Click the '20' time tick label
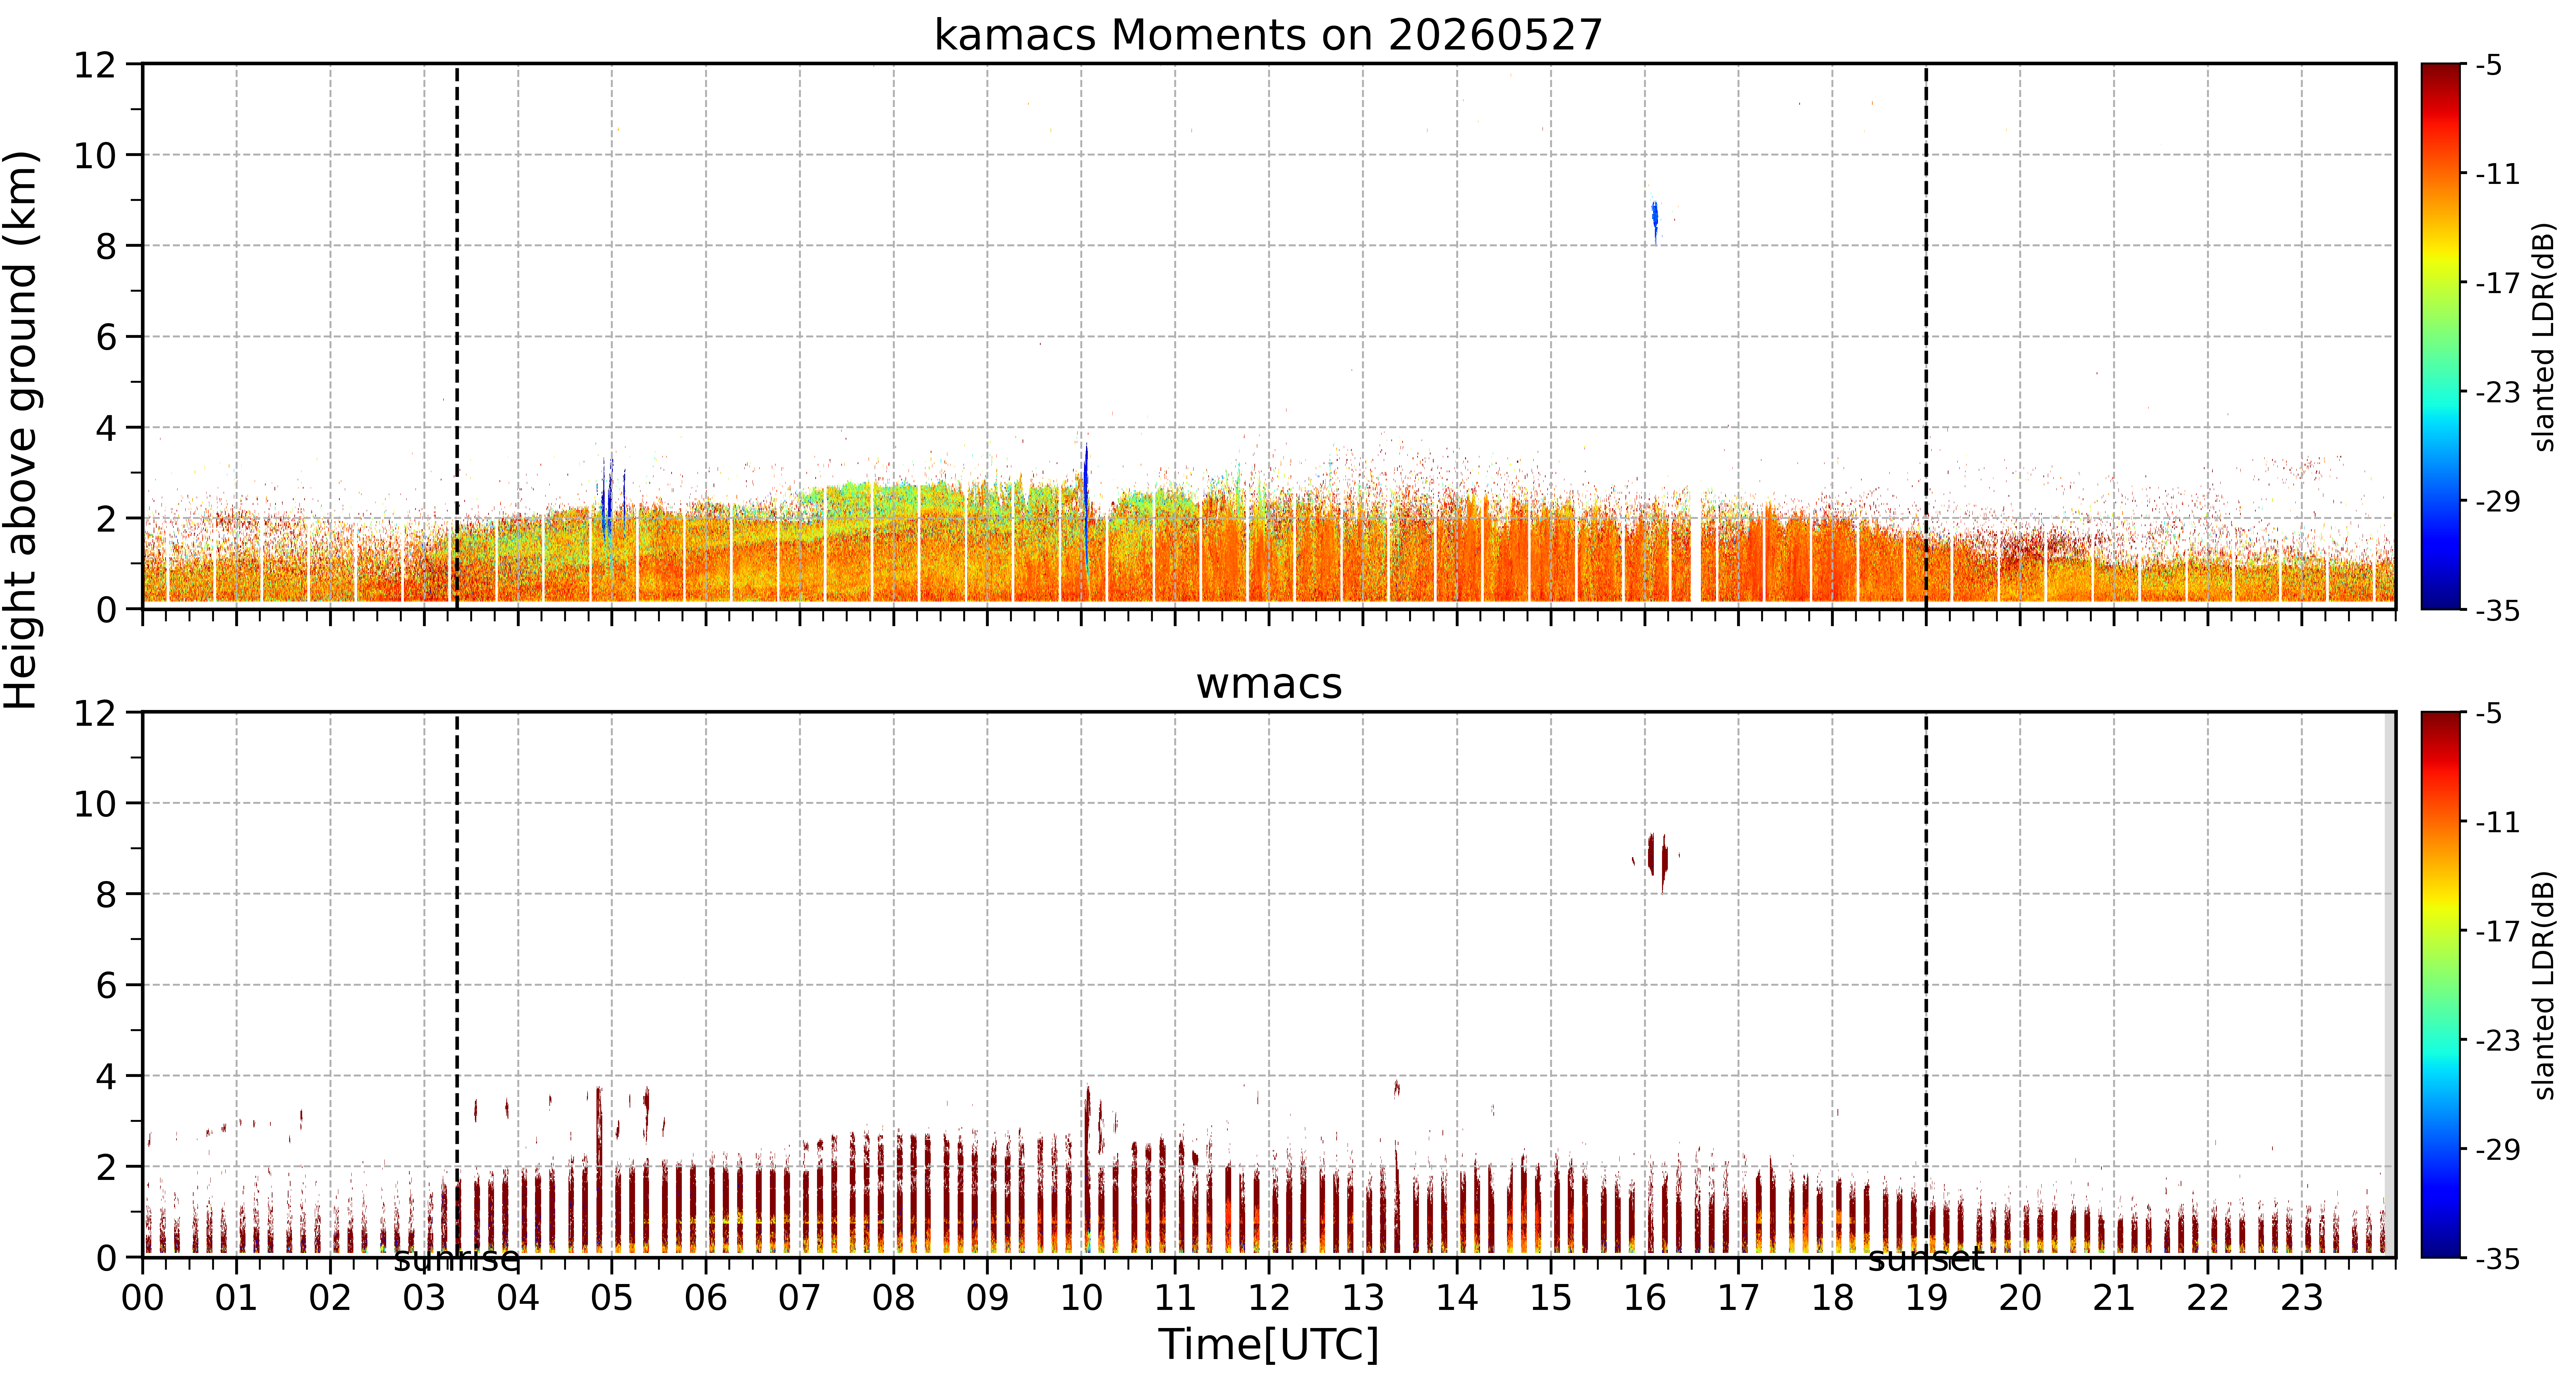 tap(2020, 1298)
